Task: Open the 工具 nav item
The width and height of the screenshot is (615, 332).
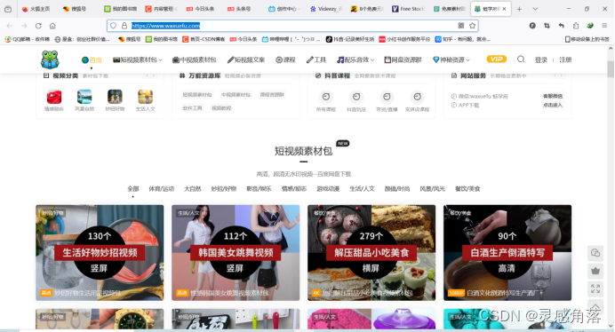Action: (316, 60)
